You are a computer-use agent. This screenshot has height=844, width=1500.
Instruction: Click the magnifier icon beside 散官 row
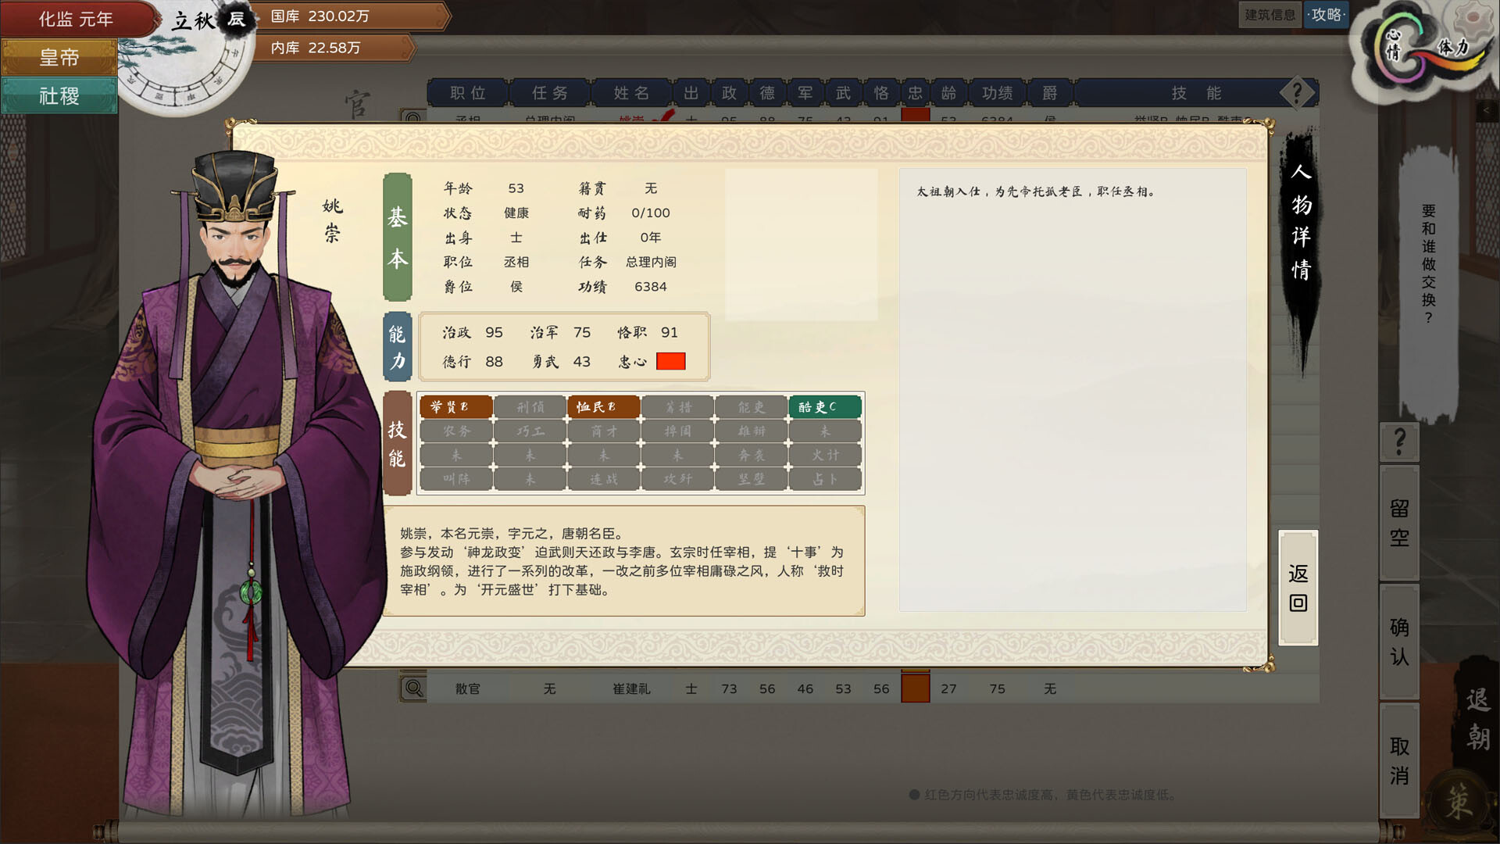[413, 688]
